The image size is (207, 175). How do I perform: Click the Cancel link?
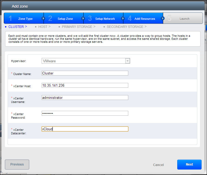pos(158,165)
